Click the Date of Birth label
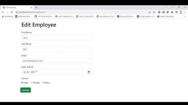Viewport: 188px width, 105px height. [x=27, y=67]
